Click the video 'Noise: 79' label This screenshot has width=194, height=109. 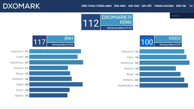pyautogui.click(x=132, y=74)
